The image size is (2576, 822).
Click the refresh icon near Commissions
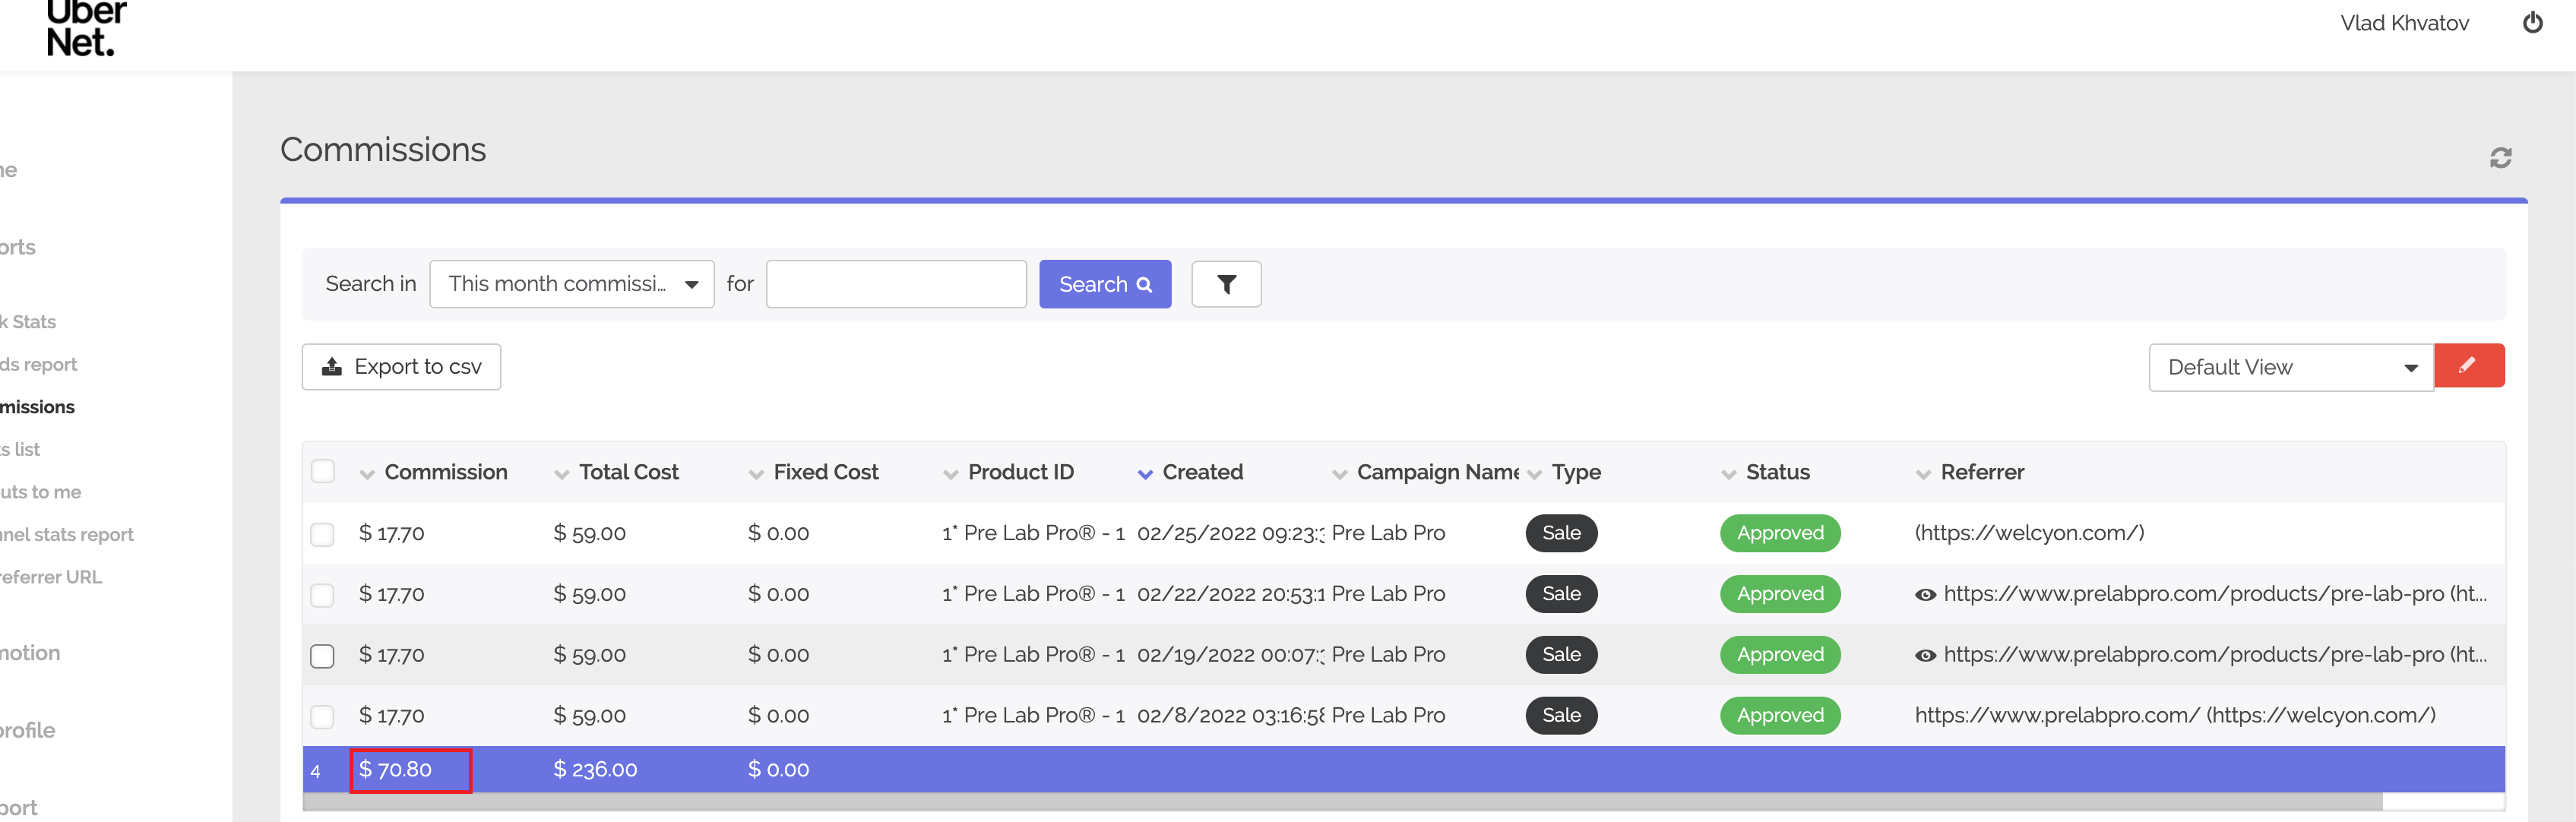tap(2500, 158)
